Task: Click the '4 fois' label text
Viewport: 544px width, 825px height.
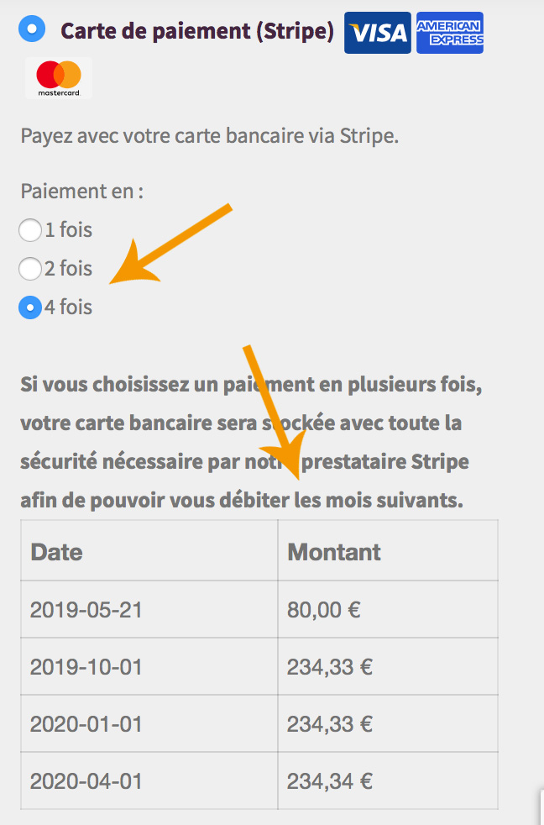Action: coord(68,307)
